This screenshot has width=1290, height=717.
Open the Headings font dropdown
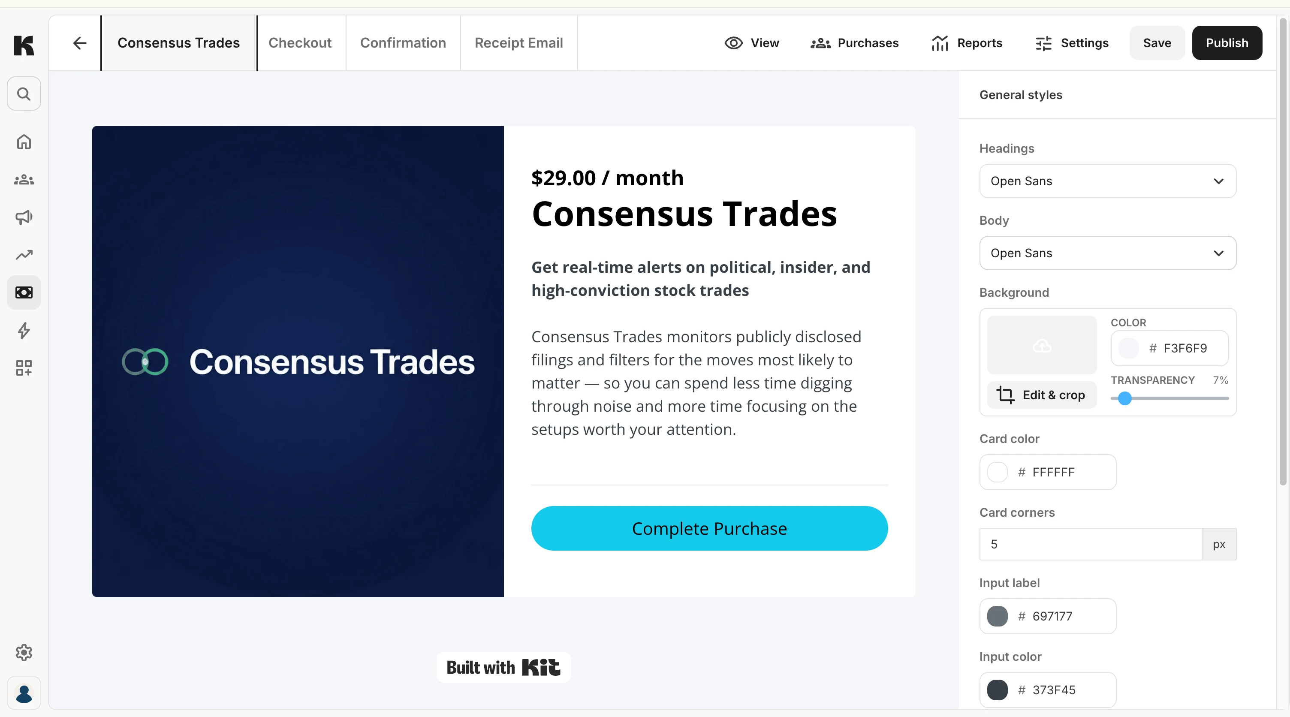(x=1108, y=181)
